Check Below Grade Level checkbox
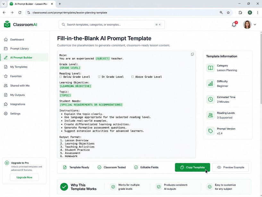Viewport: 262px width, 197px height. click(x=61, y=77)
